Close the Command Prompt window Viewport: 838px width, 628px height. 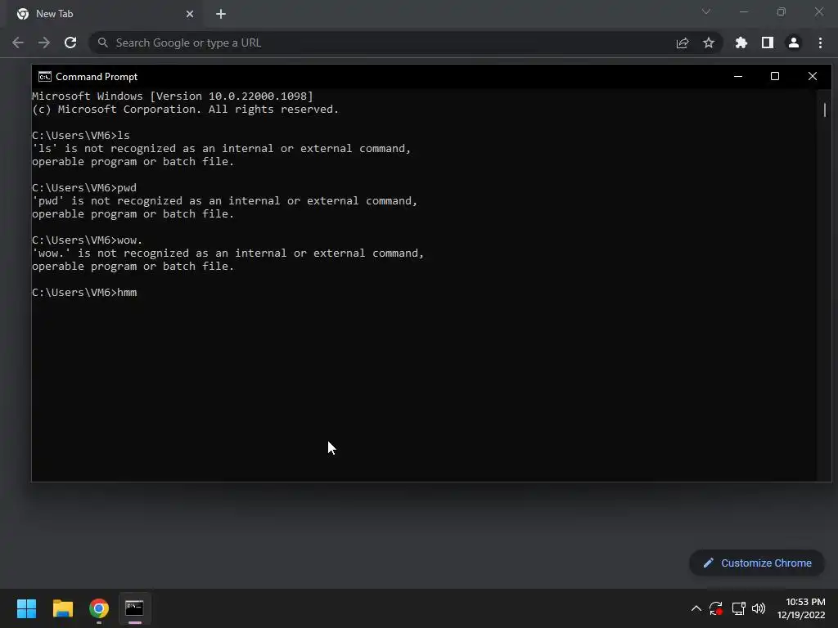click(813, 76)
